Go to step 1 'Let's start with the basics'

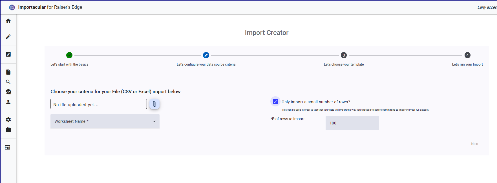pyautogui.click(x=69, y=55)
